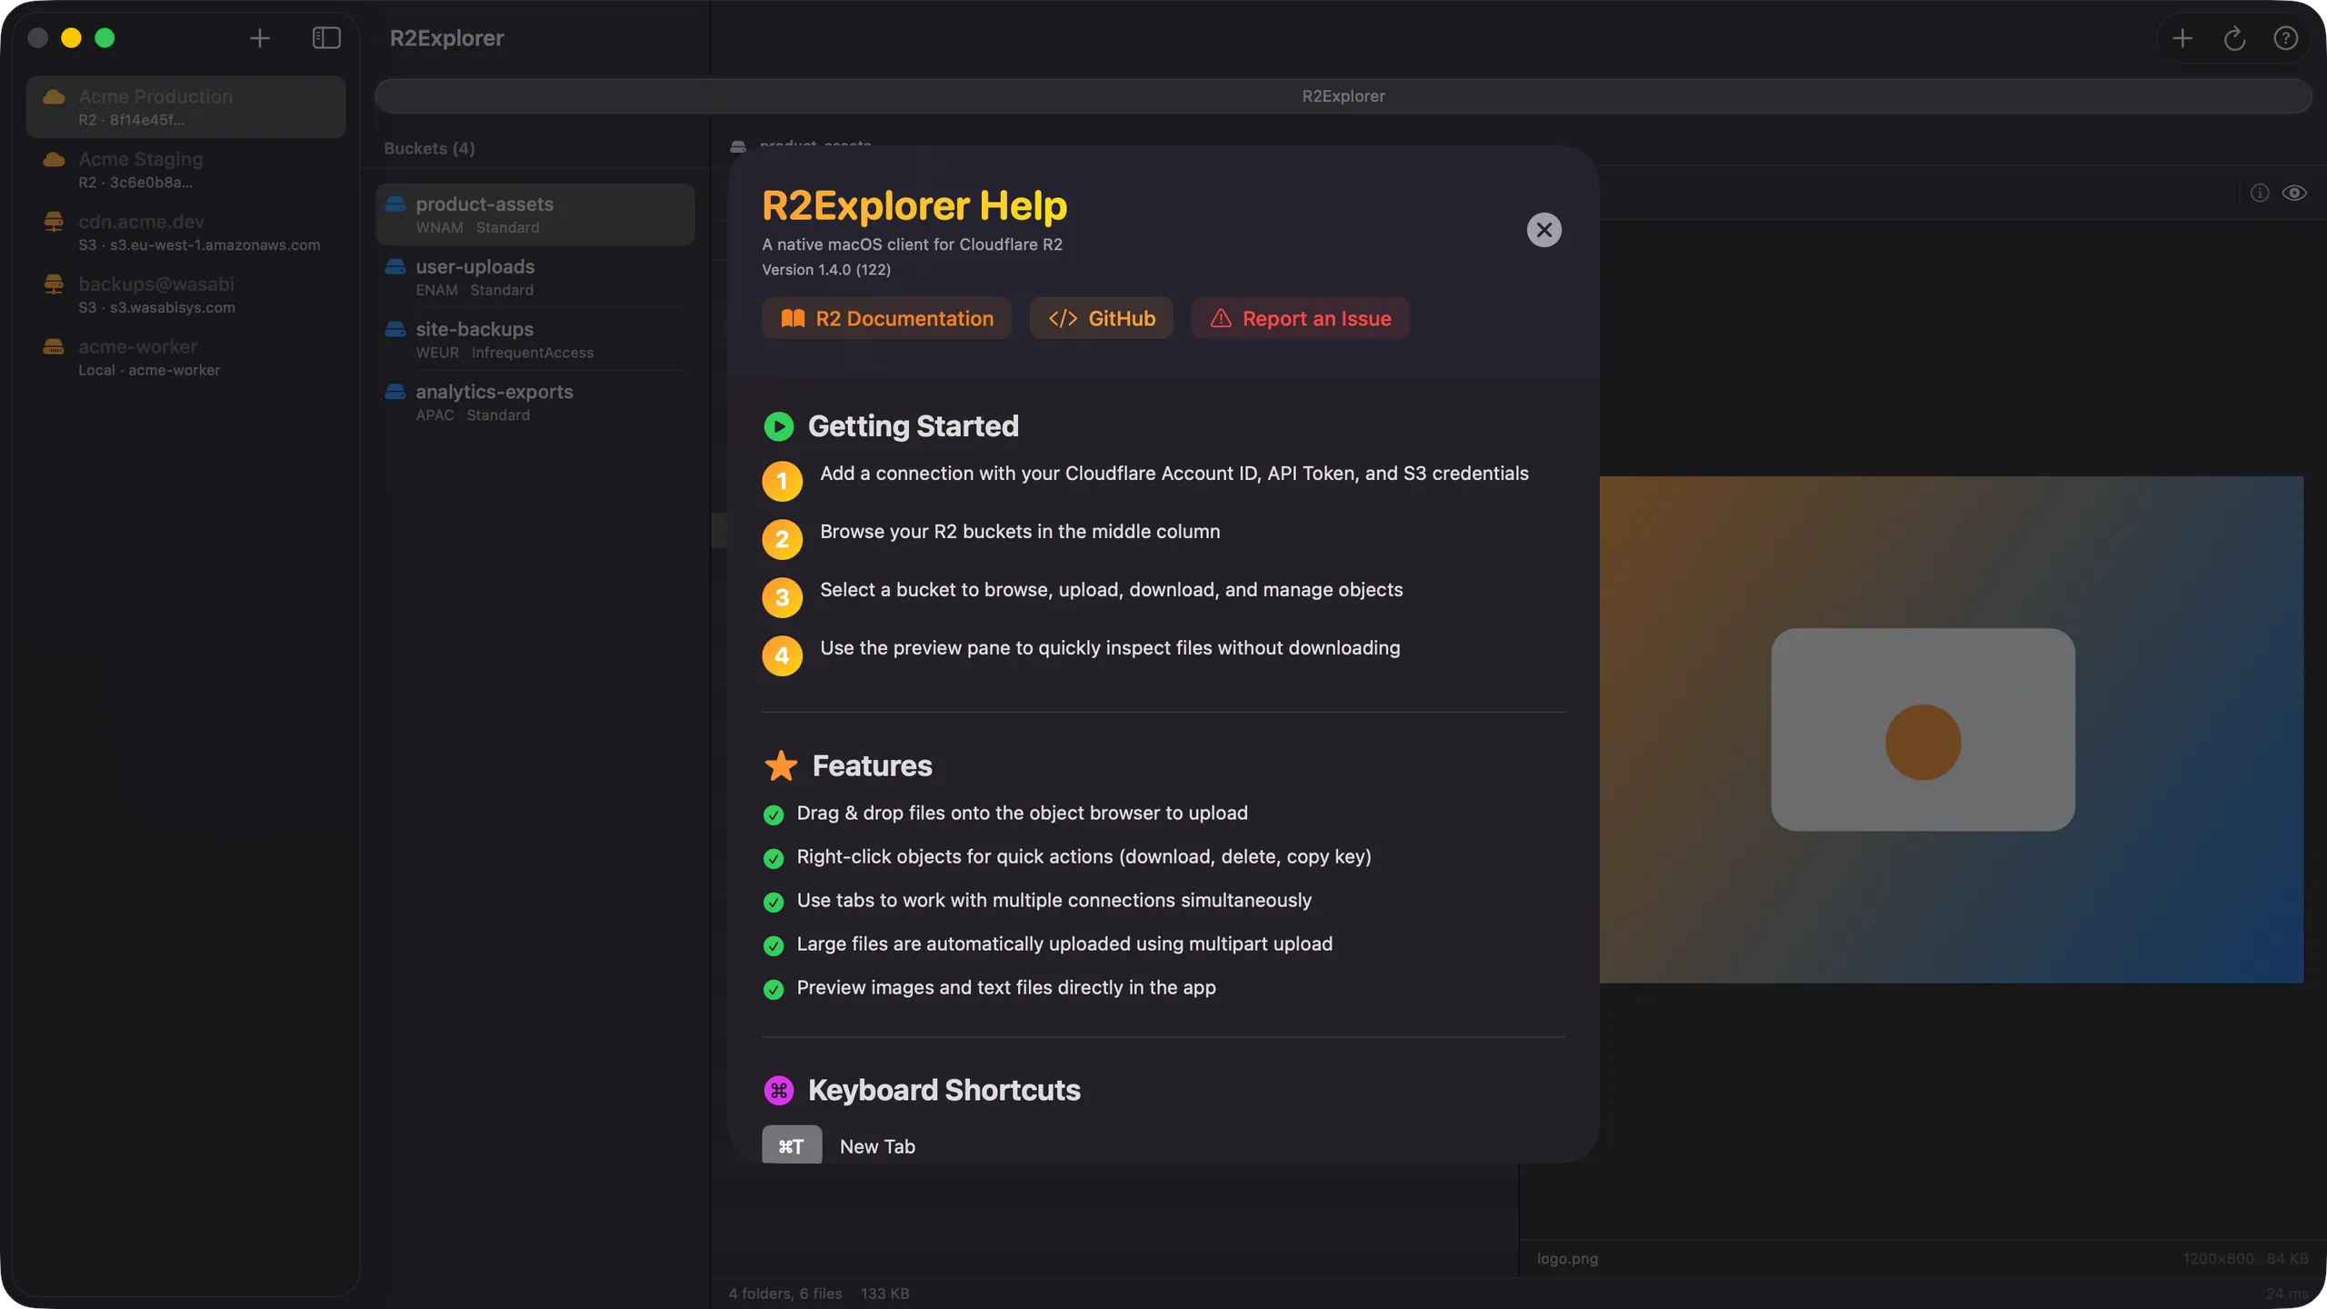Click the Getting Started play icon

[x=778, y=426]
